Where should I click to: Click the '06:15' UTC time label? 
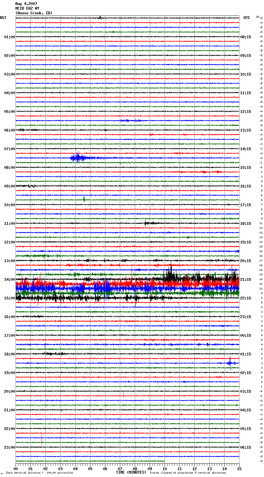coord(246,447)
